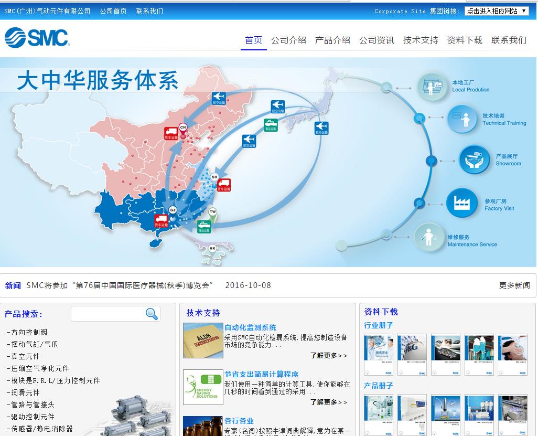
Task: Click the CN map pin marker
Action: coord(183,131)
